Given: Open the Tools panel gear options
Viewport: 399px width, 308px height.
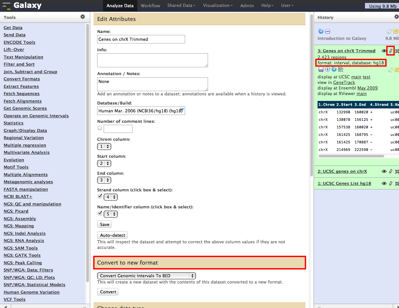Looking at the screenshot, I should pos(83,17).
